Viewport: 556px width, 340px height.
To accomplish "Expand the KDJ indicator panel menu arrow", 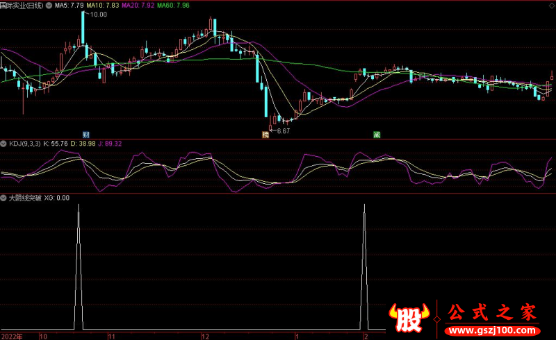I will click(x=3, y=144).
